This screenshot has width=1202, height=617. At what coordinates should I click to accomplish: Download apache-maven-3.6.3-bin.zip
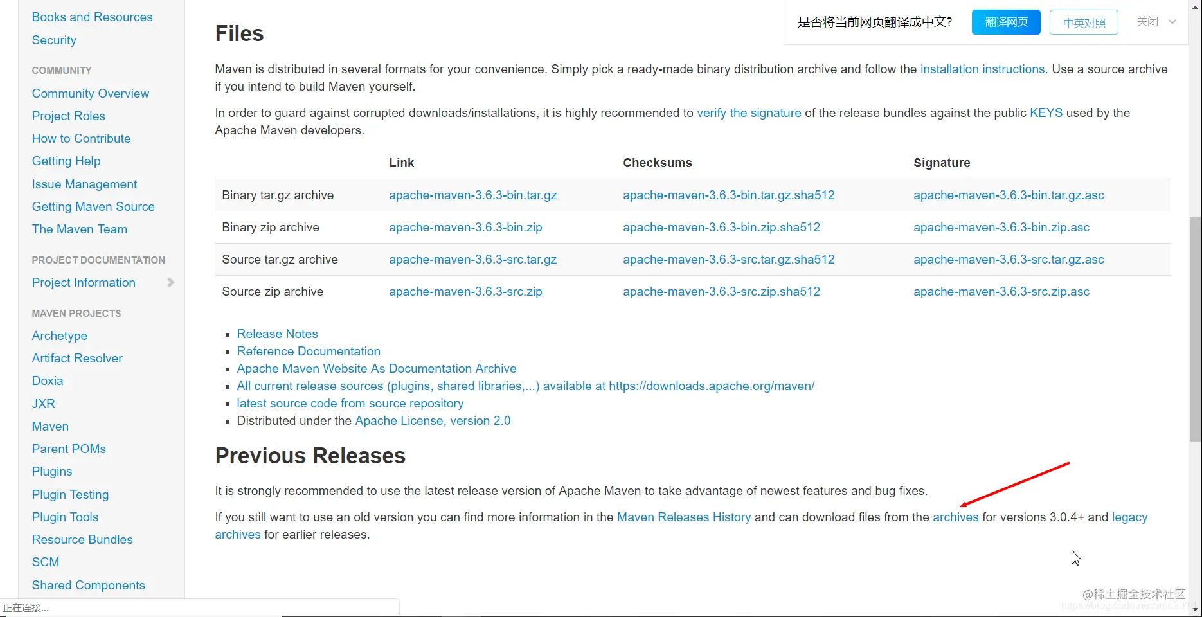tap(465, 227)
